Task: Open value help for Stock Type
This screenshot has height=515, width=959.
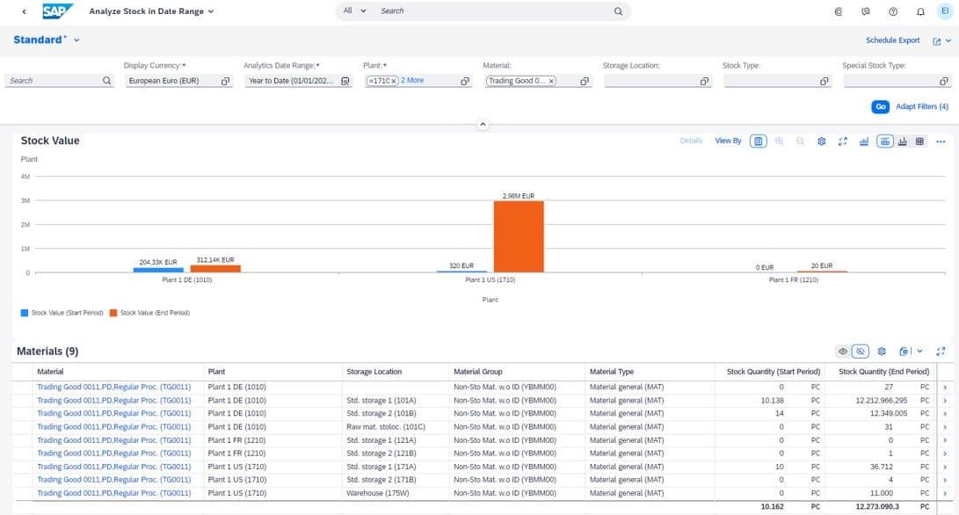Action: 824,81
